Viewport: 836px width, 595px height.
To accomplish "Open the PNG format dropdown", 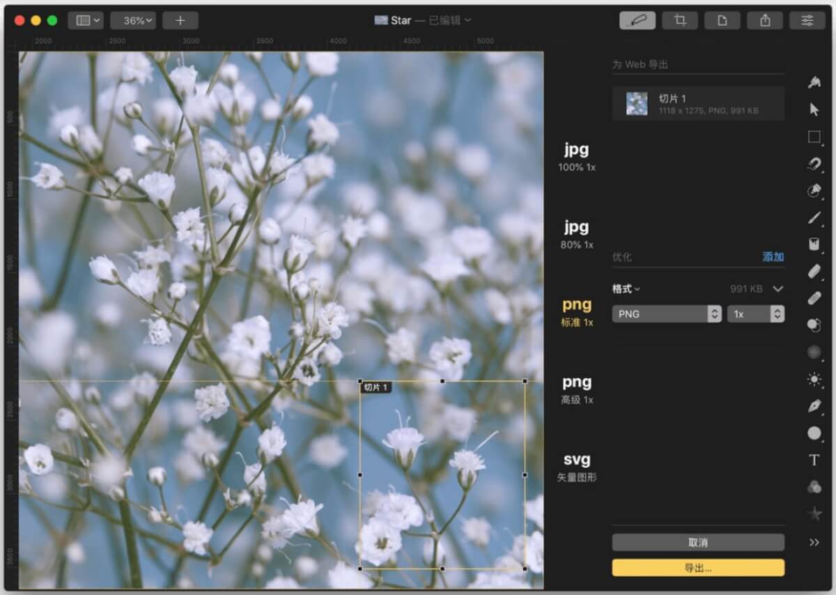I will click(x=667, y=314).
